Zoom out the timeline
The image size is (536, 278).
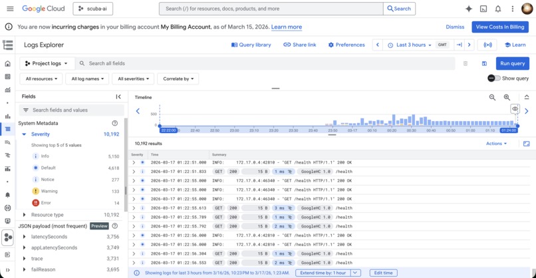pyautogui.click(x=492, y=98)
